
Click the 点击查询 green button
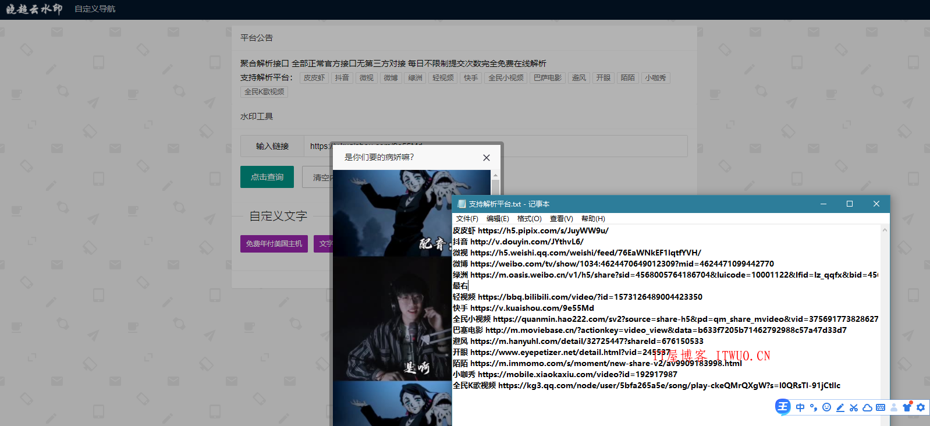coord(267,177)
